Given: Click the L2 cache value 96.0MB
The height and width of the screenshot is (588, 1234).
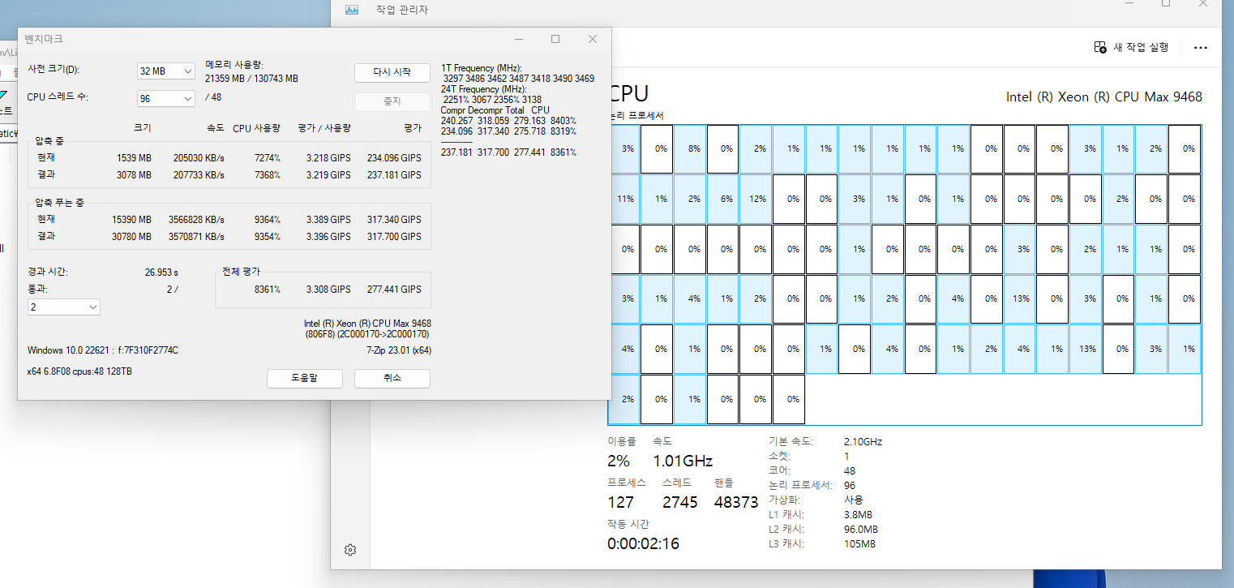Looking at the screenshot, I should click(x=860, y=529).
